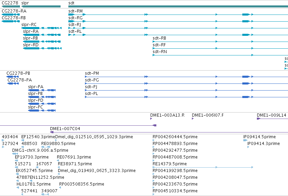Viewport: 288px width, 196px height.
Task: Select the sdt-PM protein label
Action: click(92, 73)
